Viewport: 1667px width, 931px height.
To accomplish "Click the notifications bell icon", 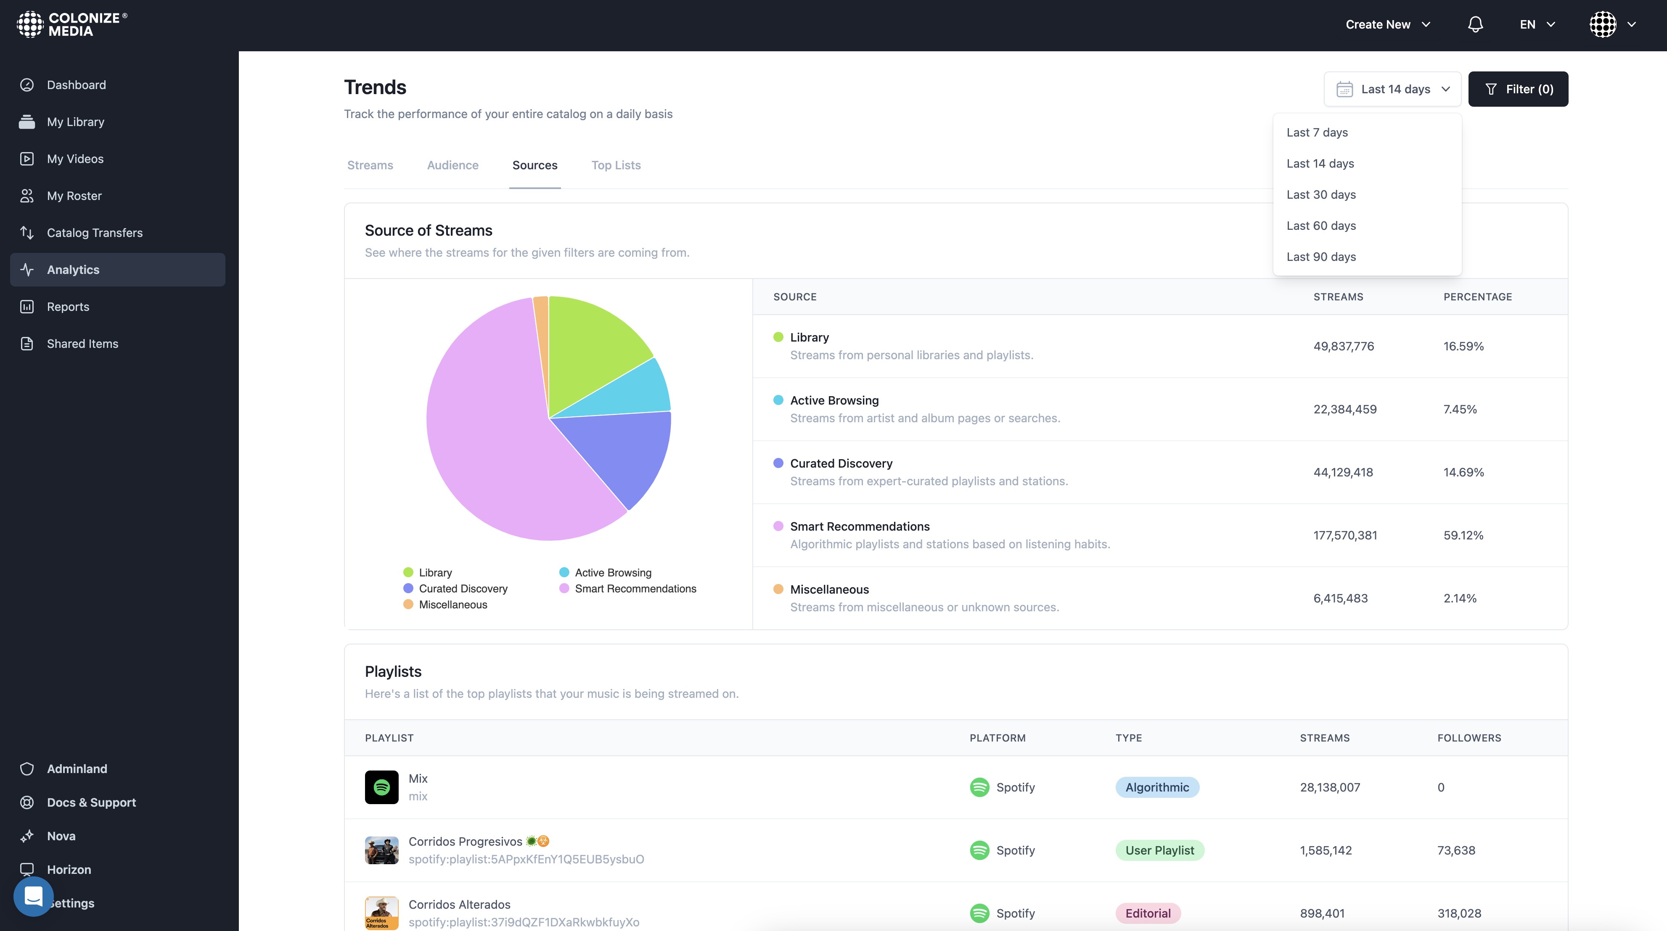I will click(1476, 24).
